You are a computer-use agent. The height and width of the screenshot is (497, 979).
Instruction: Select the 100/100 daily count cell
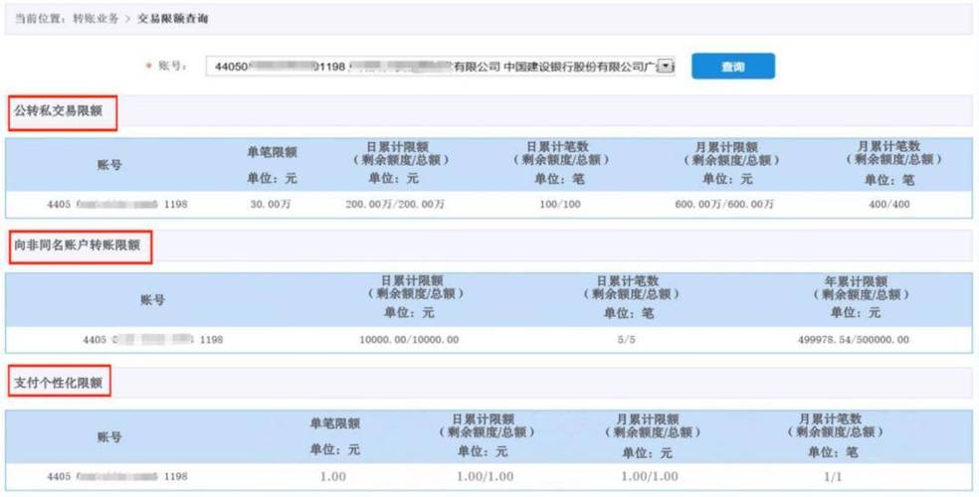pos(560,205)
